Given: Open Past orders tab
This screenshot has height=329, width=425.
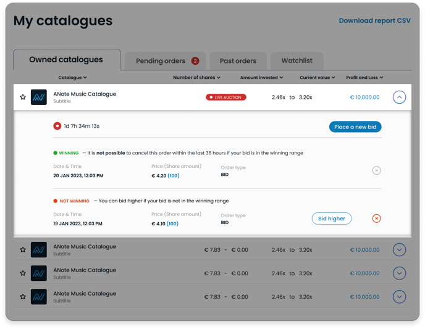Looking at the screenshot, I should pyautogui.click(x=238, y=61).
